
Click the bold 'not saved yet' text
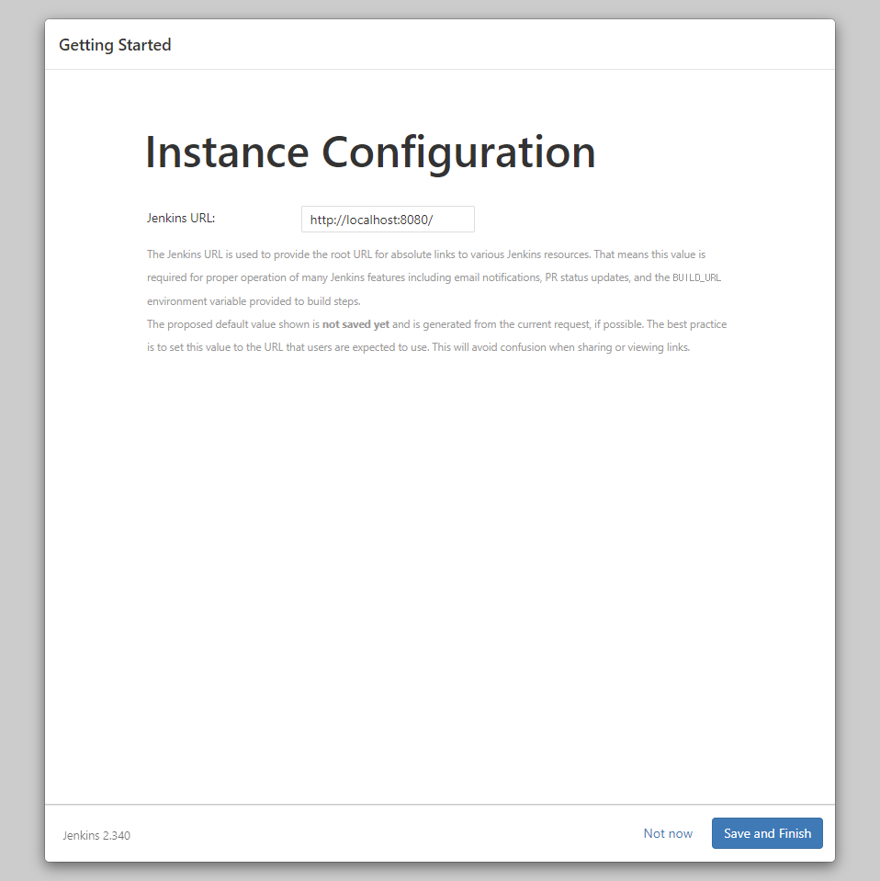[355, 324]
